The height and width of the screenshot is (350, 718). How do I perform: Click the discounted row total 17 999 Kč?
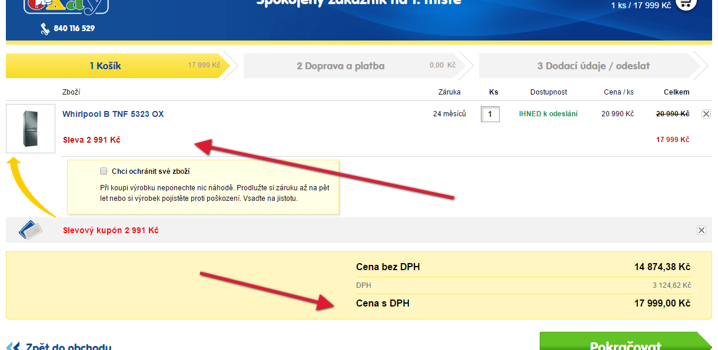pyautogui.click(x=673, y=140)
